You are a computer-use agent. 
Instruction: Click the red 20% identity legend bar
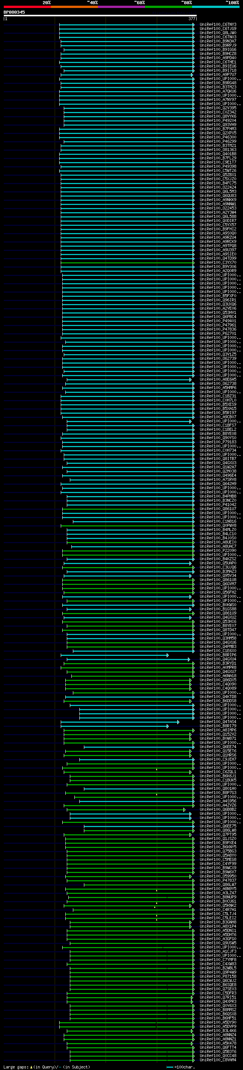pyautogui.click(x=27, y=7)
